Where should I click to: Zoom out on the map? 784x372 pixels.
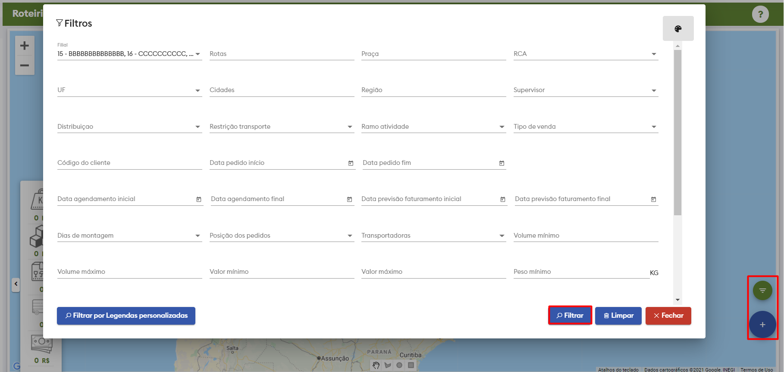click(x=25, y=65)
